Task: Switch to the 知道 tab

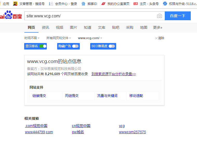Action: click(88, 27)
